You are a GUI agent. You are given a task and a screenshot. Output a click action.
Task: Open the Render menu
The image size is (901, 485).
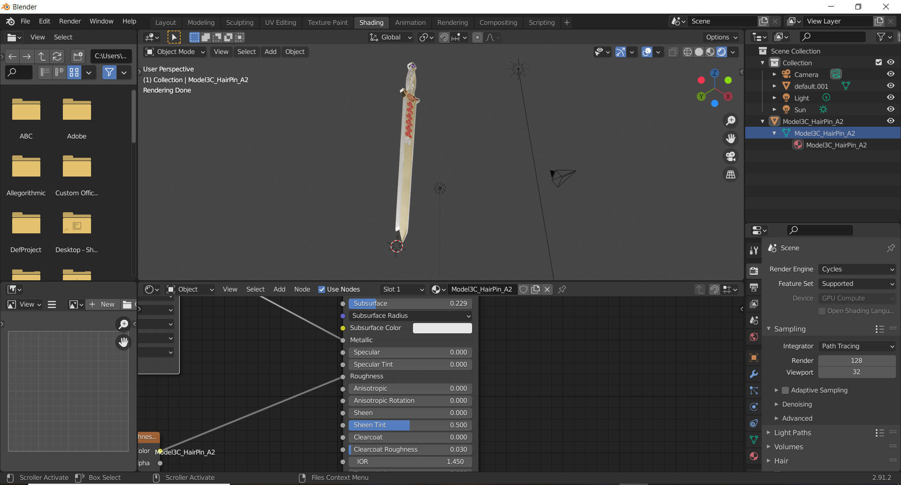point(70,21)
